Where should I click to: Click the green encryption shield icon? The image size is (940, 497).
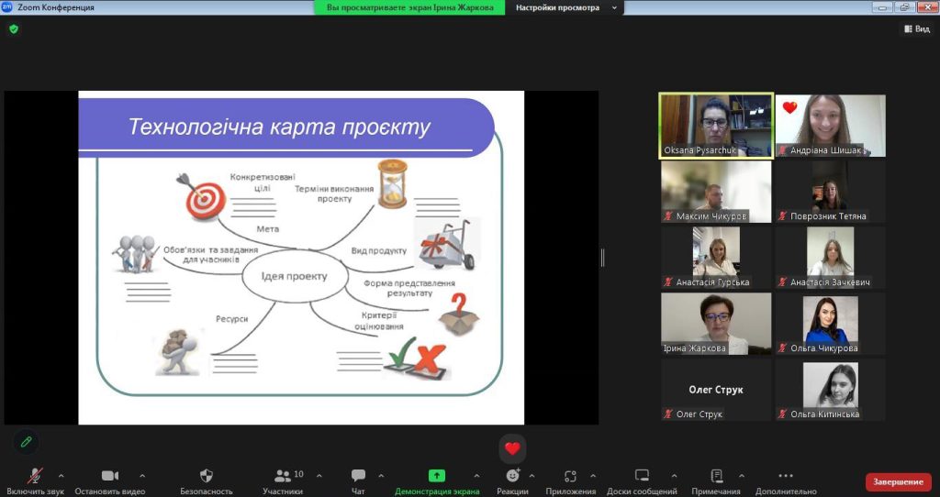point(13,28)
